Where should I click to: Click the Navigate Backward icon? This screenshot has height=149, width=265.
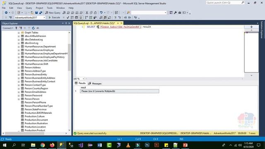click(6, 13)
